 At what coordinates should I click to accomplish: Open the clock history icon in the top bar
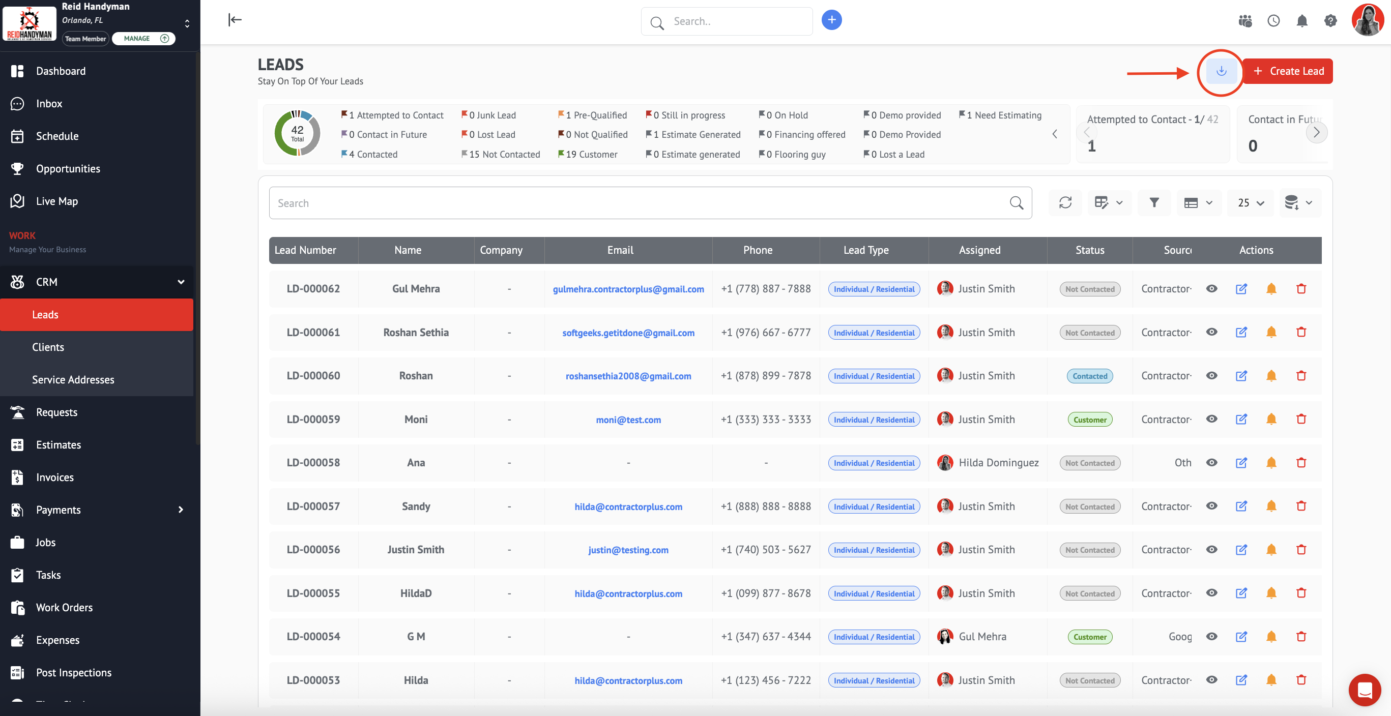tap(1273, 21)
